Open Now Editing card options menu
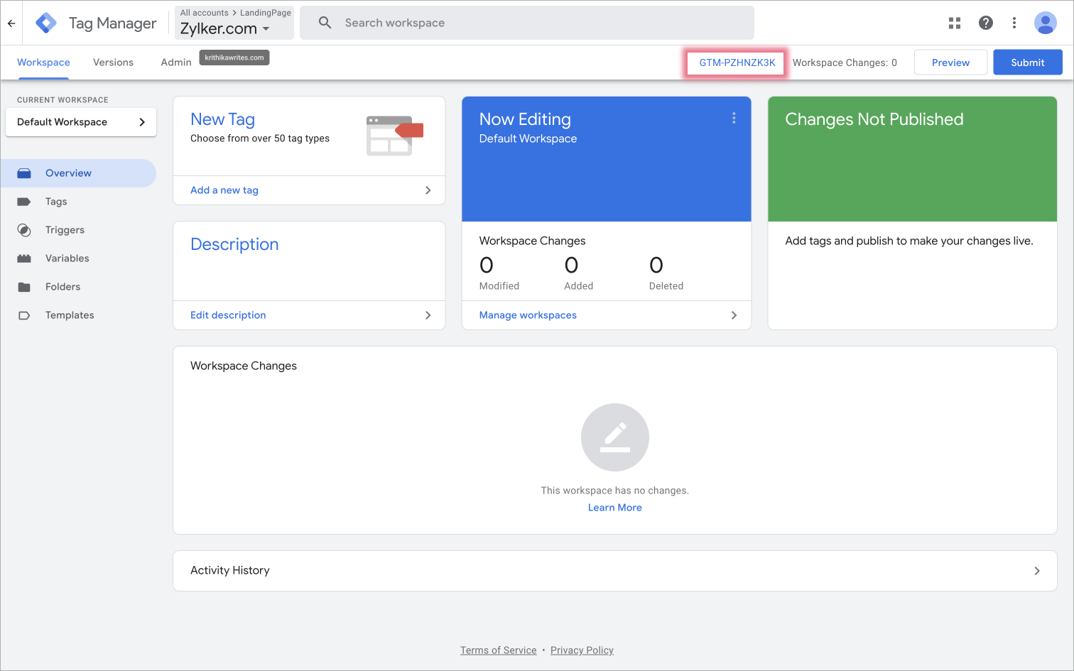Viewport: 1074px width, 671px height. tap(734, 119)
